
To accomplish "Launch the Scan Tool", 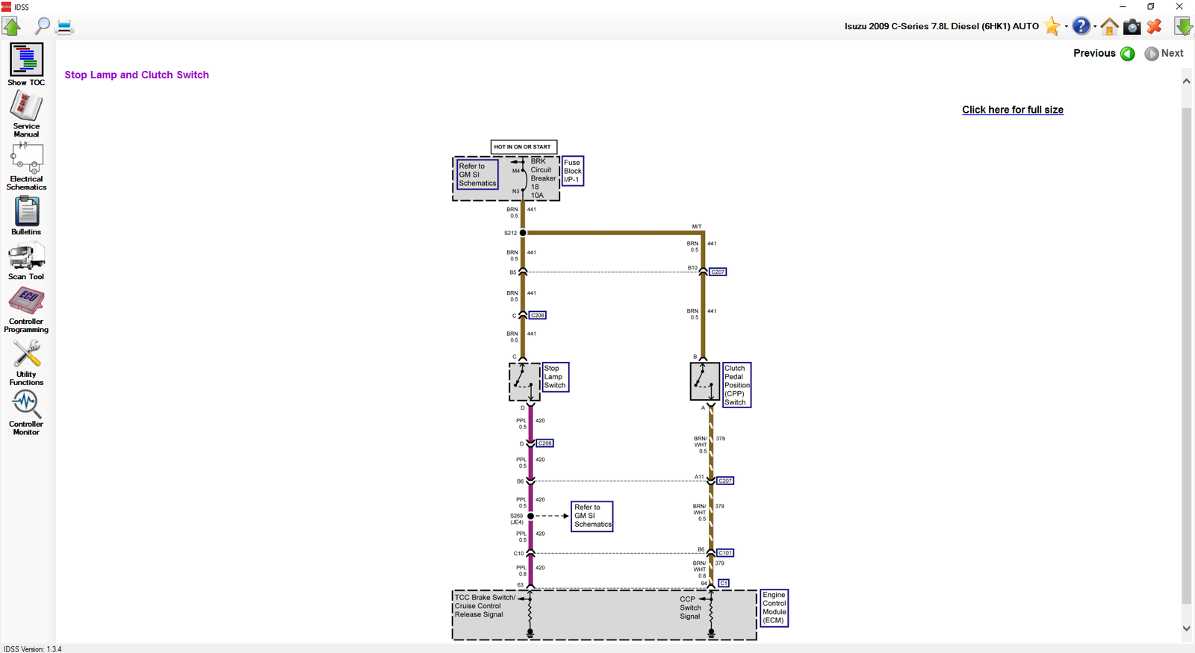I will [x=26, y=262].
